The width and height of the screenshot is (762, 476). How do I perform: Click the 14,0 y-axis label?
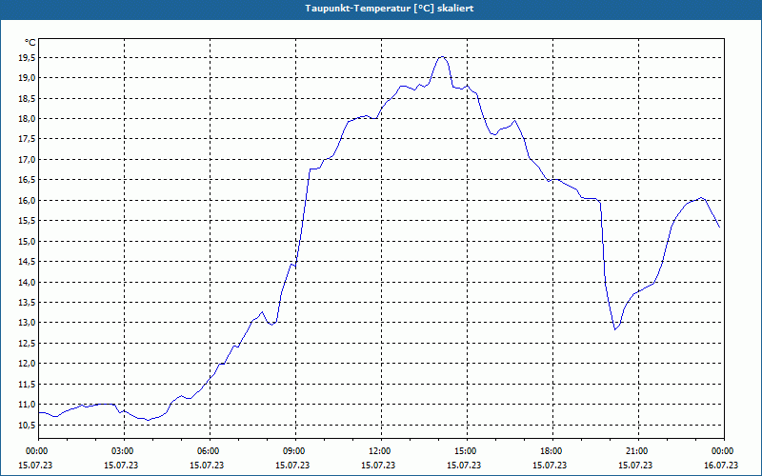click(27, 282)
